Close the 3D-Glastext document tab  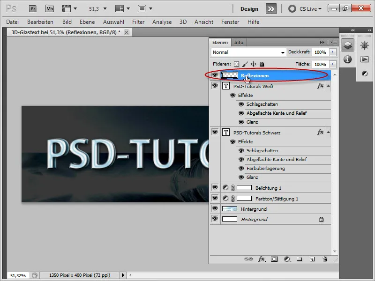click(127, 32)
